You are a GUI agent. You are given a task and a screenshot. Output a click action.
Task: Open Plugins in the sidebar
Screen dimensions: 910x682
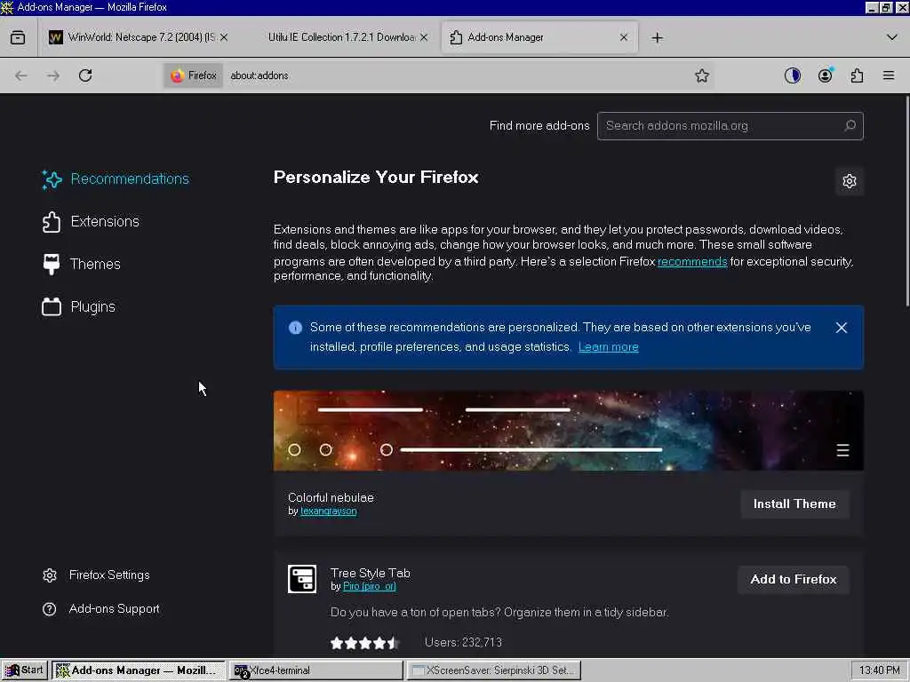(x=78, y=306)
